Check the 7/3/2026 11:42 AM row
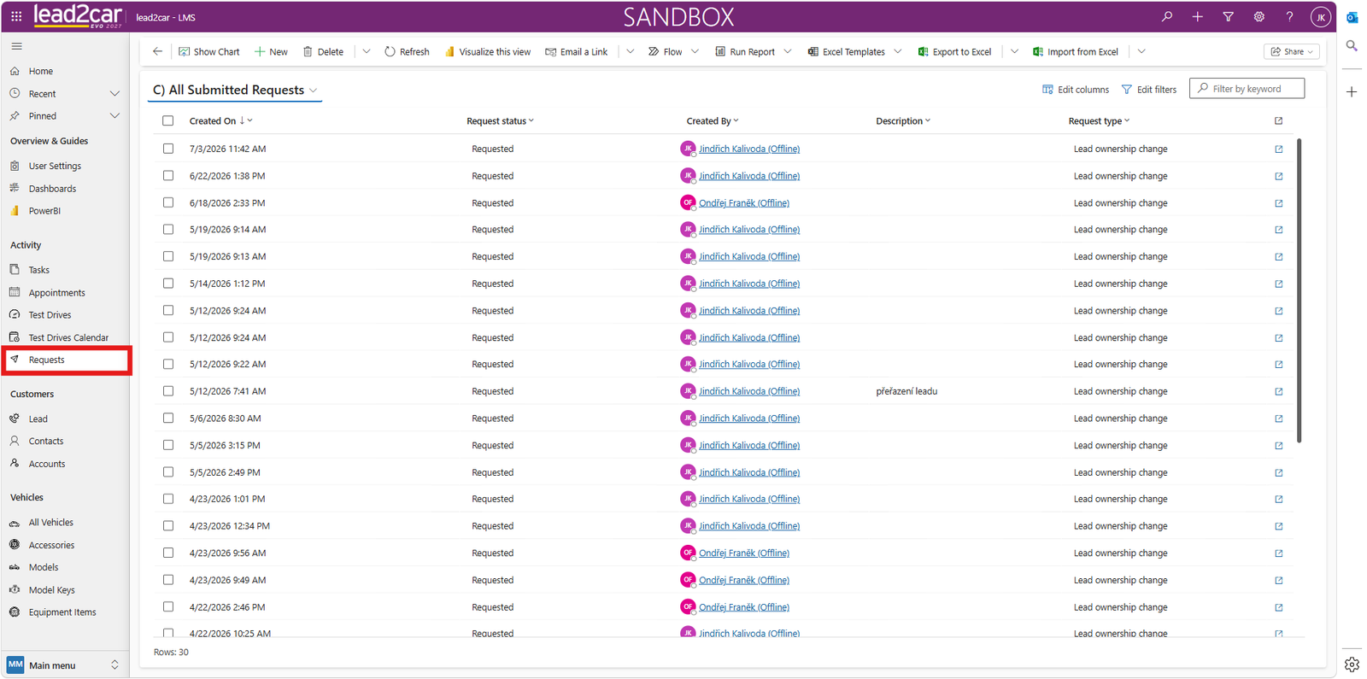This screenshot has height=679, width=1367. click(168, 149)
